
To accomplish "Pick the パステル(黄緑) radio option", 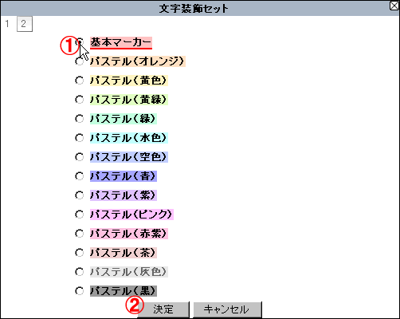I will [80, 100].
